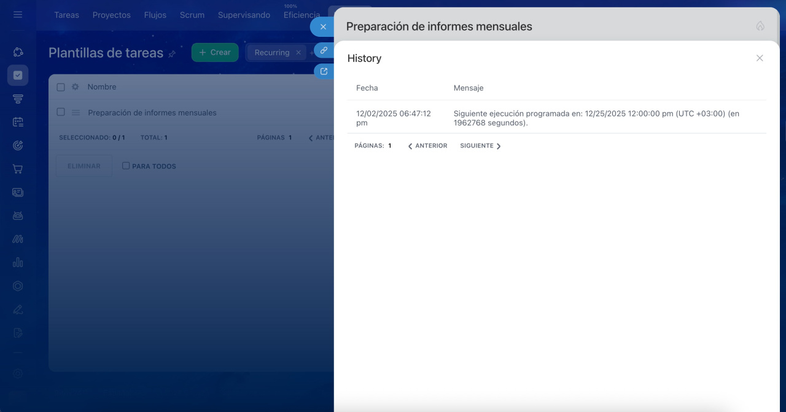
Task: Open the Scrum tab
Action: [x=192, y=15]
